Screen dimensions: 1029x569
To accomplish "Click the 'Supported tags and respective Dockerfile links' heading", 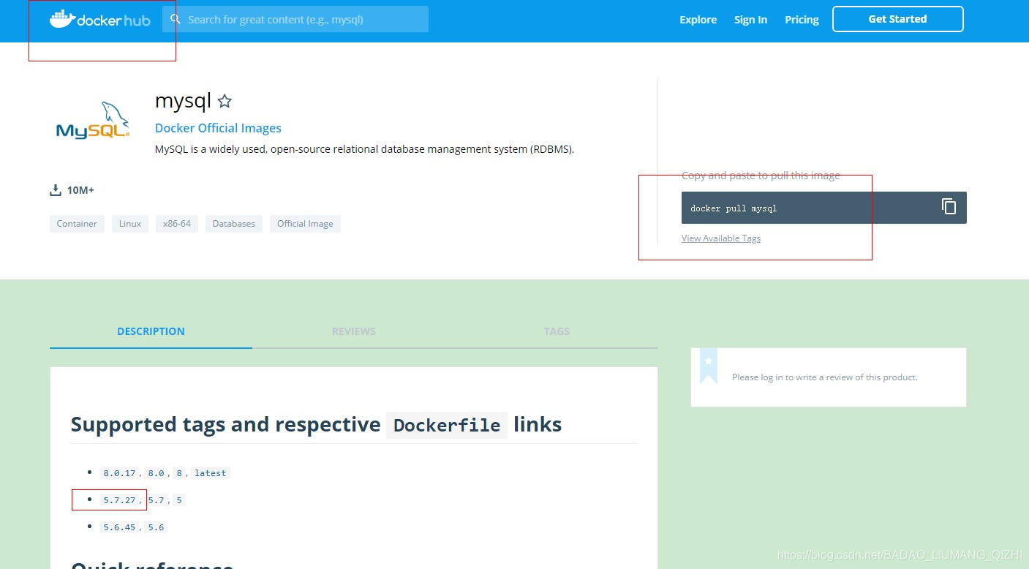I will pyautogui.click(x=316, y=424).
